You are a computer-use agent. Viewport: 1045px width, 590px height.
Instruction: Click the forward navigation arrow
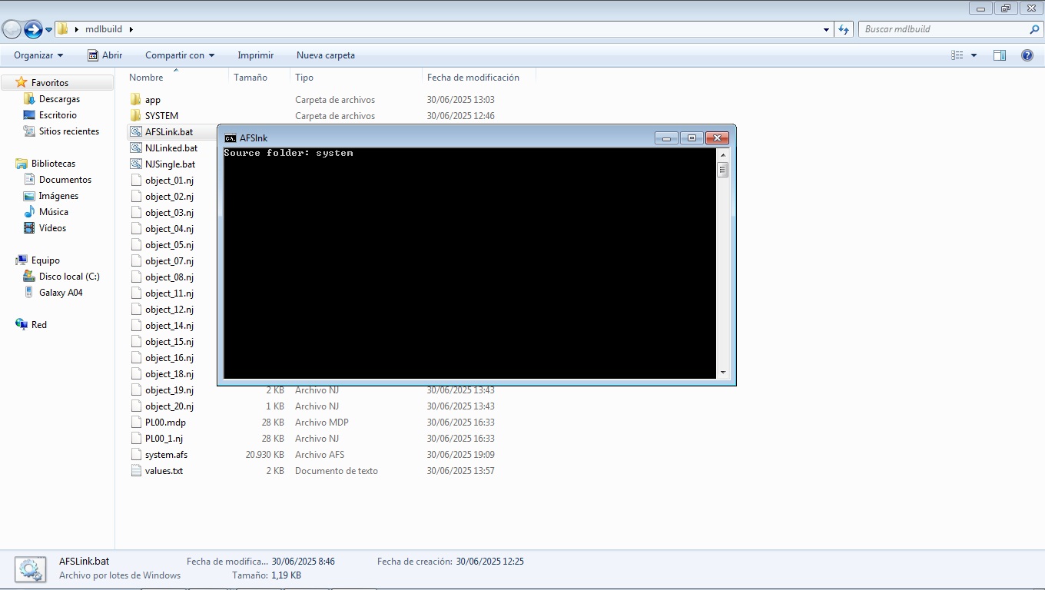point(33,29)
